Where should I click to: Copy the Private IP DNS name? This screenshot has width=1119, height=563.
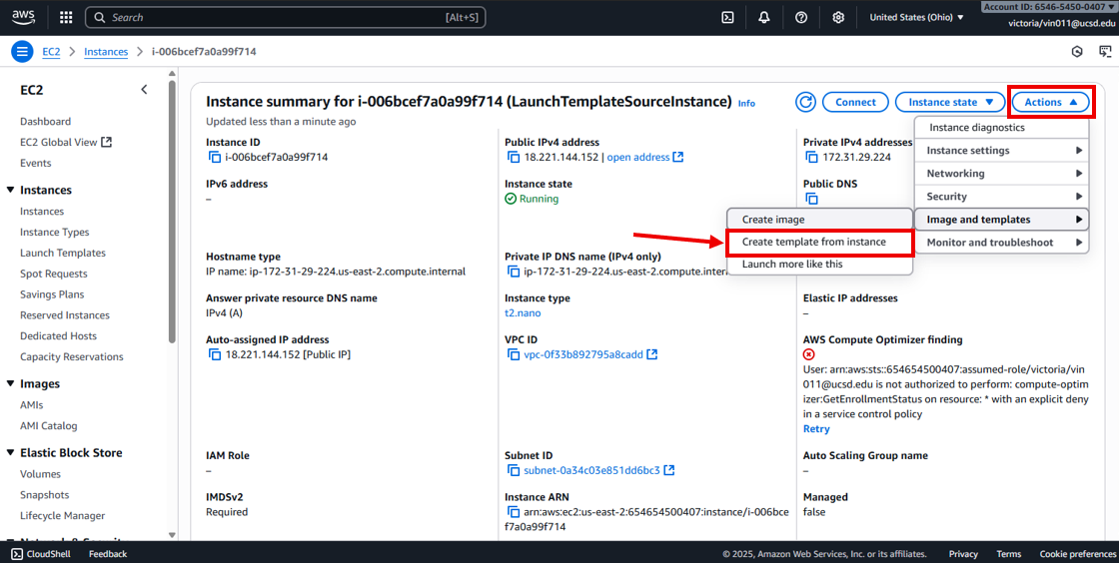click(514, 272)
